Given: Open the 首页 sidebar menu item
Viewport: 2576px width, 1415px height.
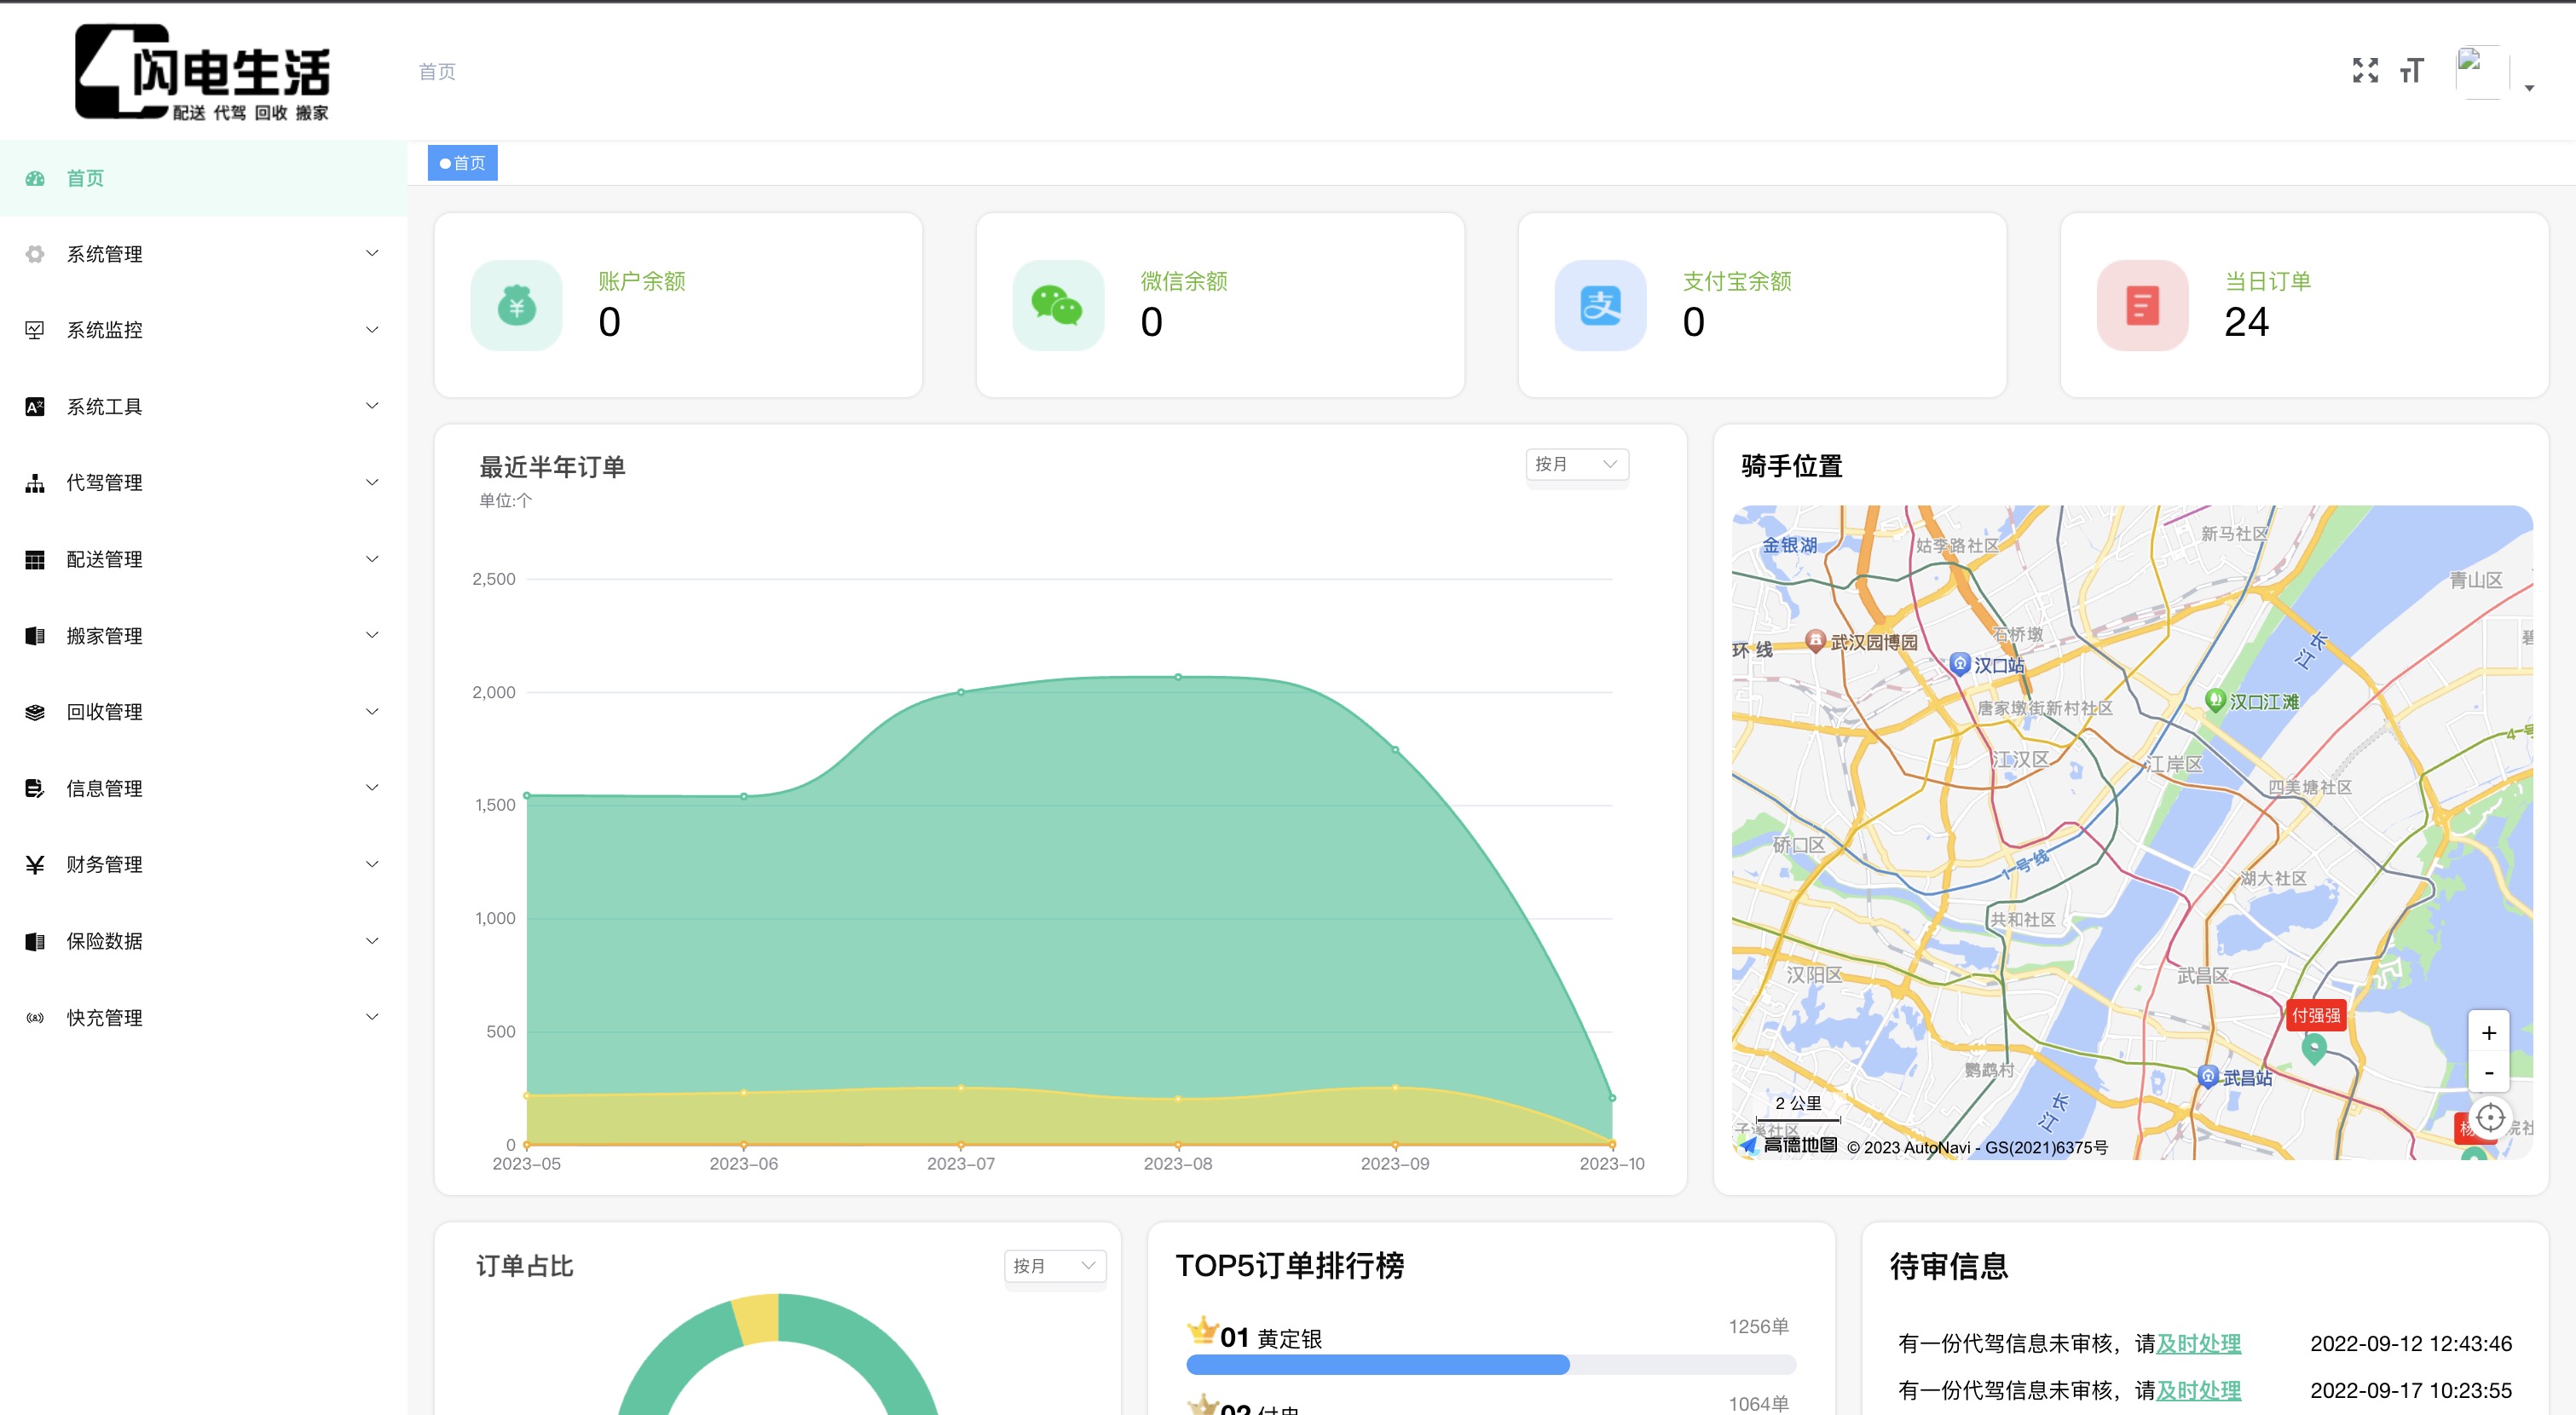Looking at the screenshot, I should tap(203, 179).
